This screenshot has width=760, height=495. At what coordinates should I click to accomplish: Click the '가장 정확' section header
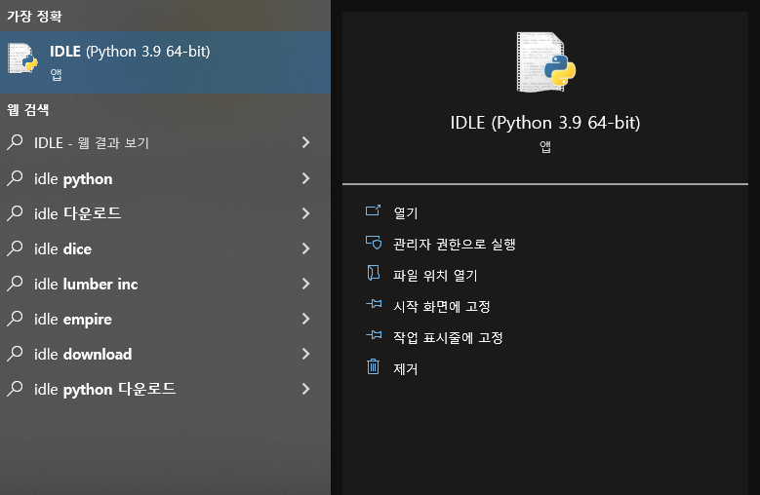tap(34, 16)
